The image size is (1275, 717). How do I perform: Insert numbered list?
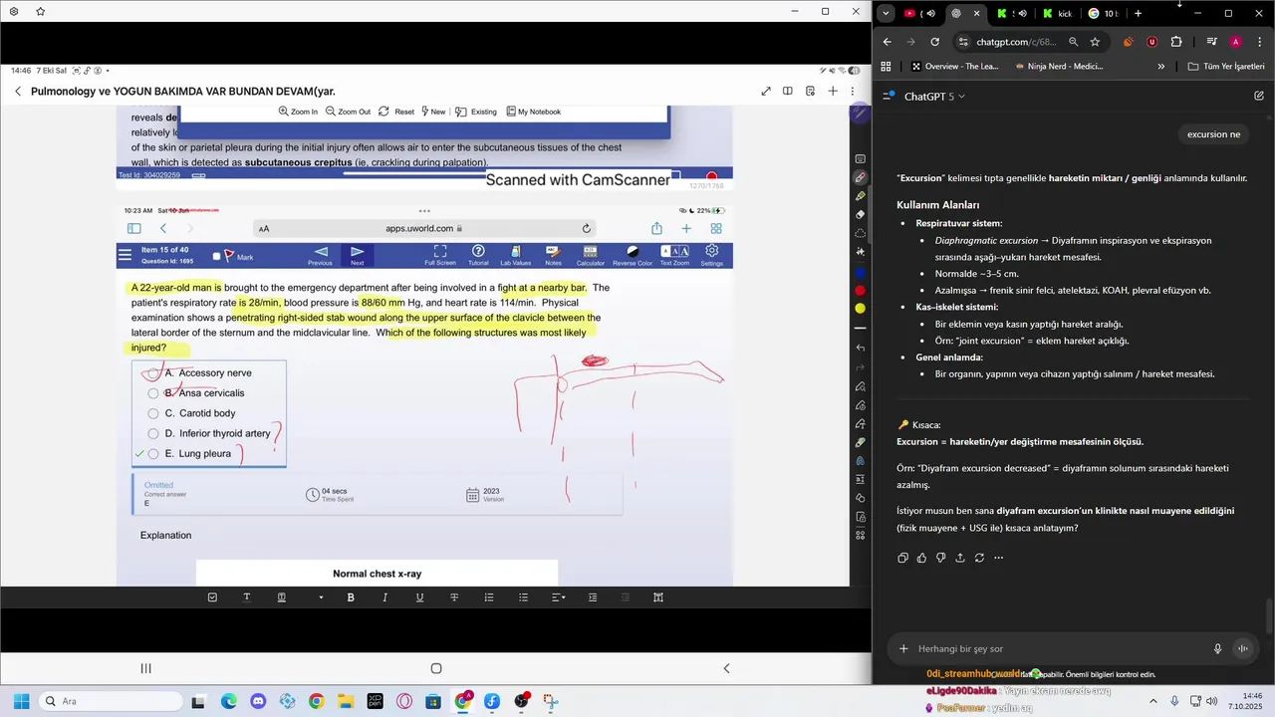489,597
